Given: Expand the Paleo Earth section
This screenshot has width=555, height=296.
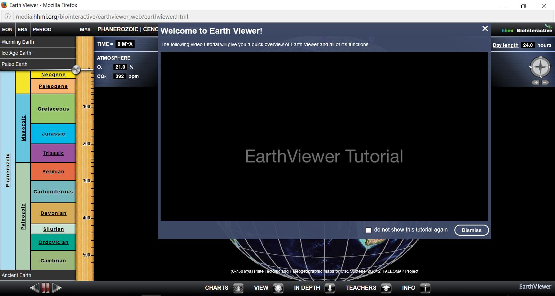Looking at the screenshot, I should [38, 64].
